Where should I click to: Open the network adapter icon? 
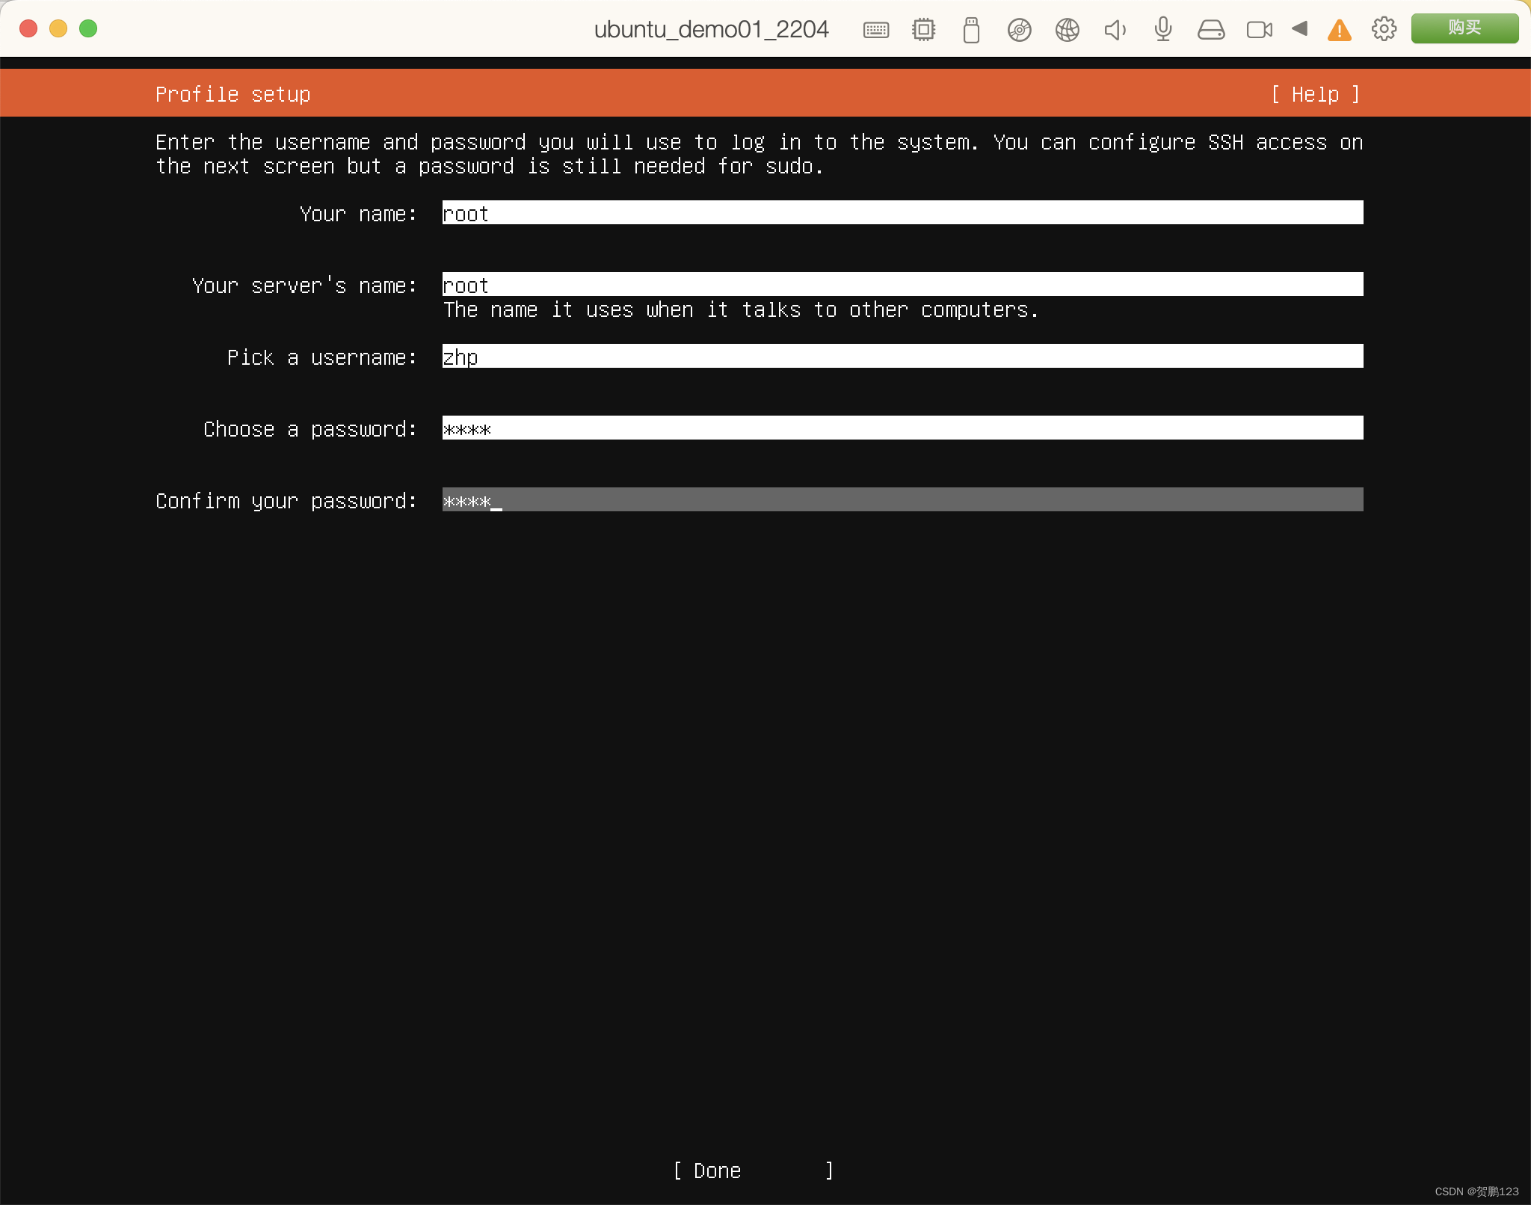point(1067,28)
